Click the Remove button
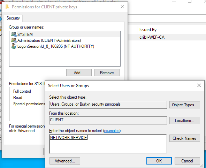 (x=107, y=72)
